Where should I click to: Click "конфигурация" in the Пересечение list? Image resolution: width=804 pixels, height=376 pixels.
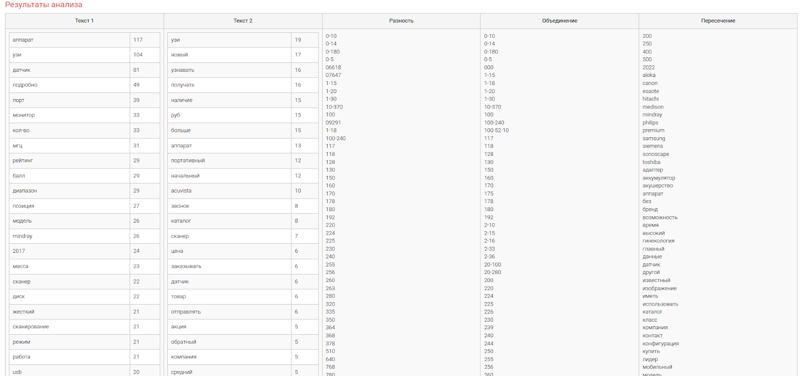660,343
